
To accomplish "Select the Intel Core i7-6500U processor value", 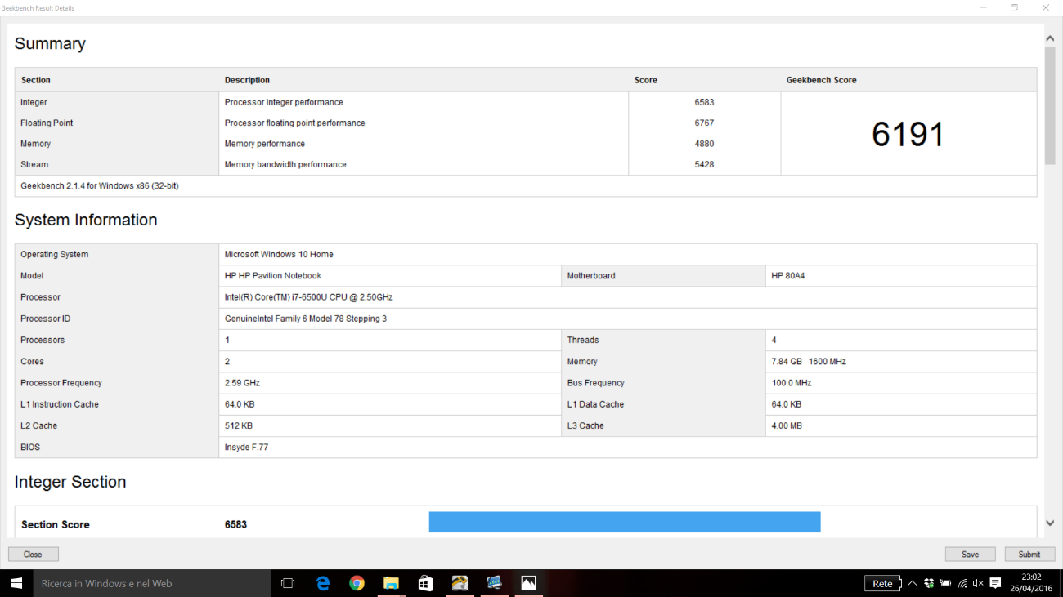I will tap(308, 297).
